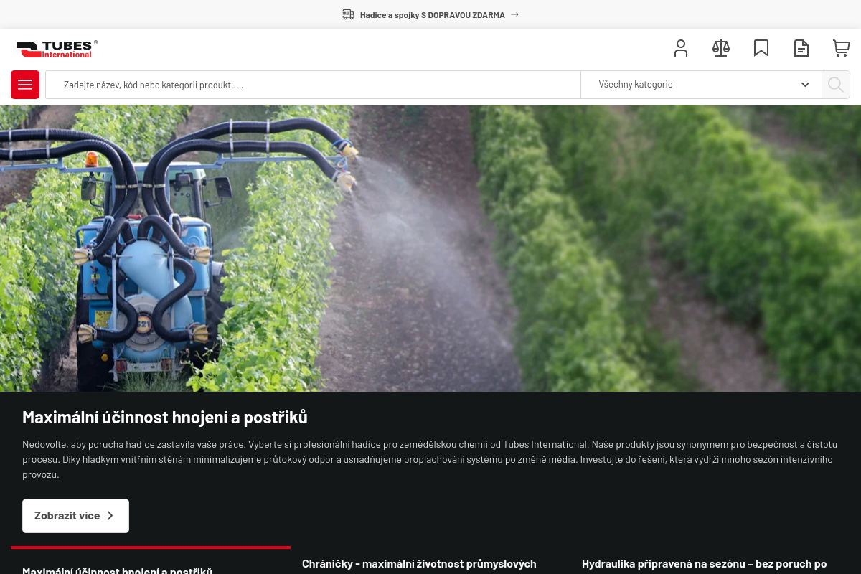Click the free delivery truck icon
Image resolution: width=861 pixels, height=574 pixels.
pyautogui.click(x=348, y=14)
